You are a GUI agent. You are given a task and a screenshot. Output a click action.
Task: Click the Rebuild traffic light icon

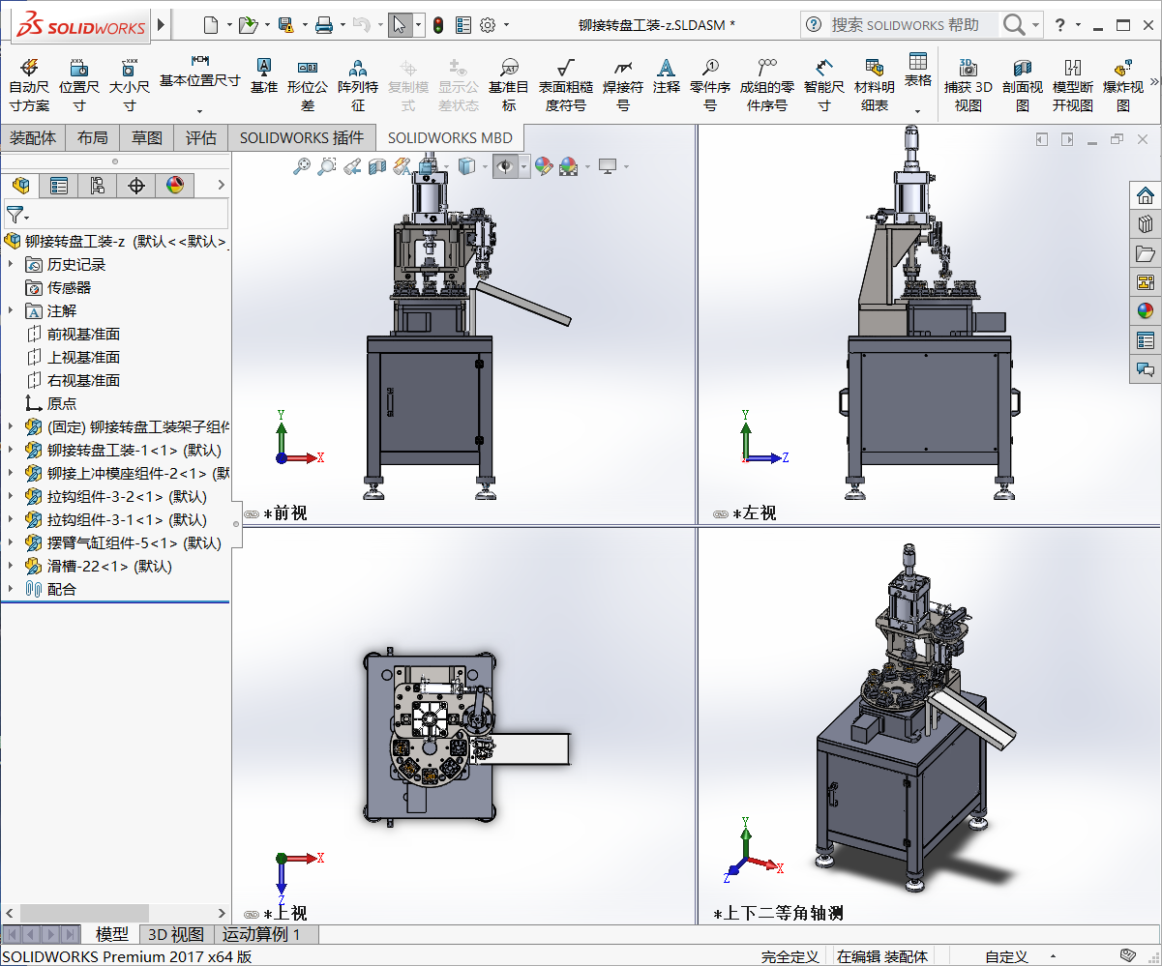point(437,25)
